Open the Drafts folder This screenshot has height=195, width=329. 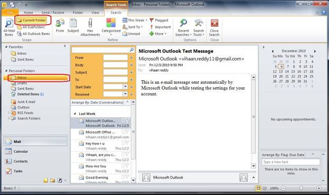19,83
